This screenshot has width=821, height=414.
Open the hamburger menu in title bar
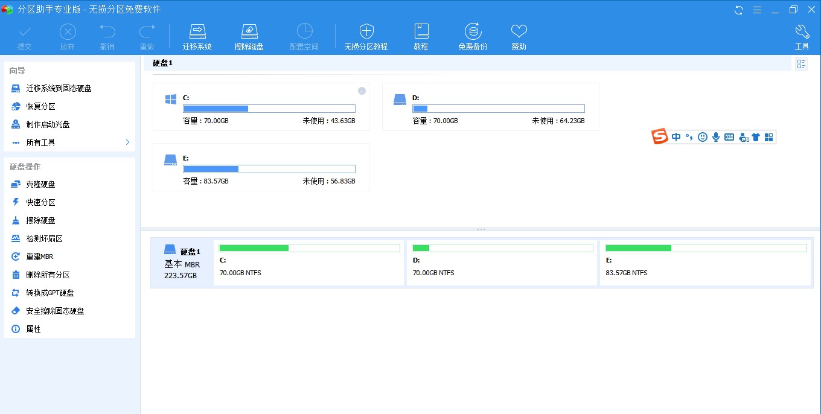click(x=757, y=10)
